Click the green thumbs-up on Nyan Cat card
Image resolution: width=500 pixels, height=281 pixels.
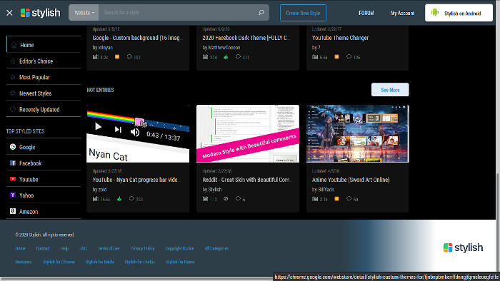pyautogui.click(x=119, y=199)
